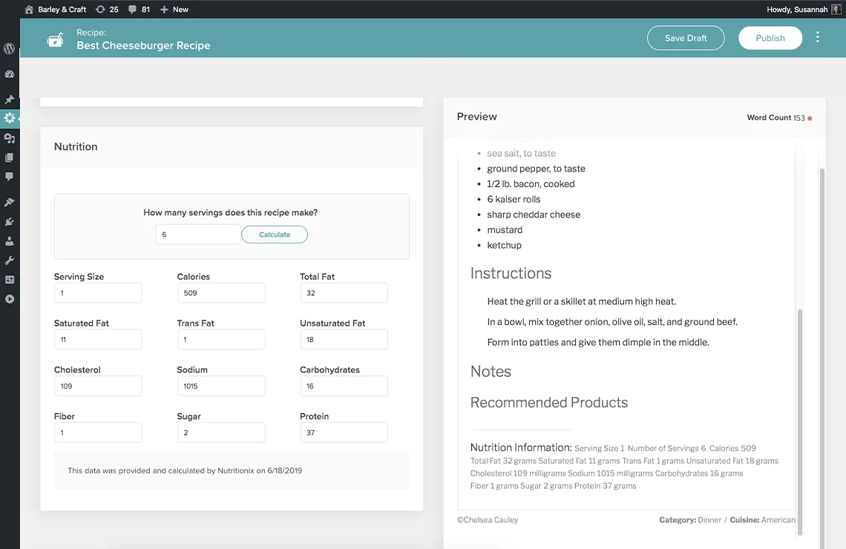846x549 pixels.
Task: Click the Serving Size field
Action: 98,293
